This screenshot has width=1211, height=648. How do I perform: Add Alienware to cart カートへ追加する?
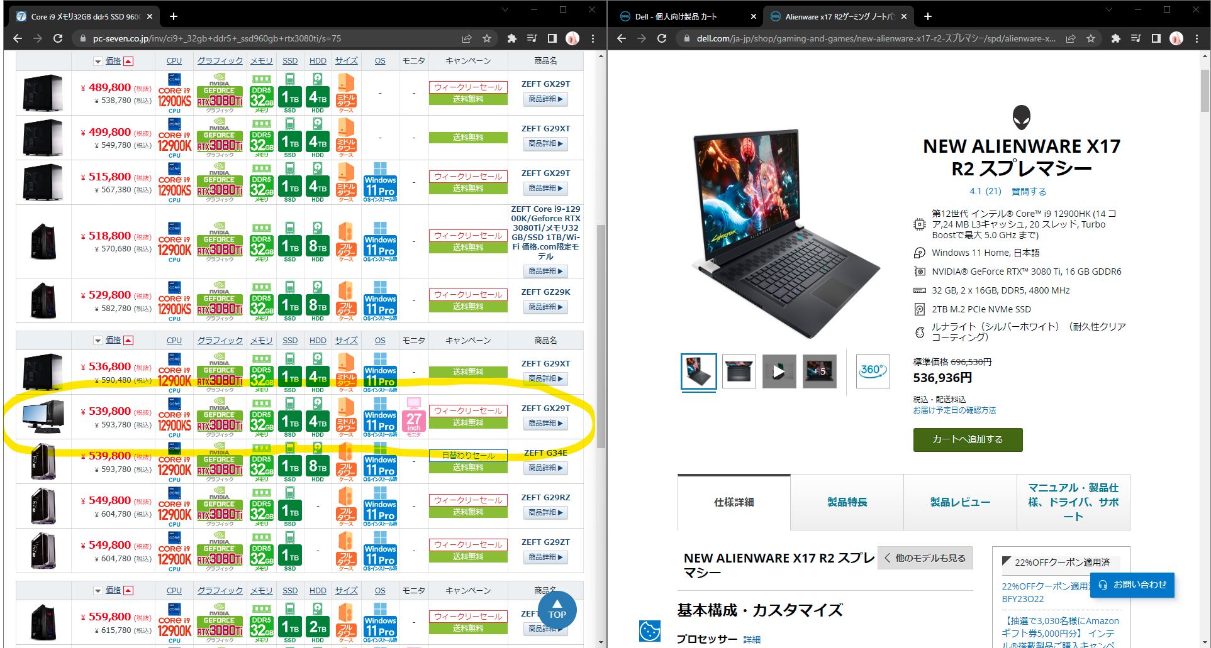968,439
